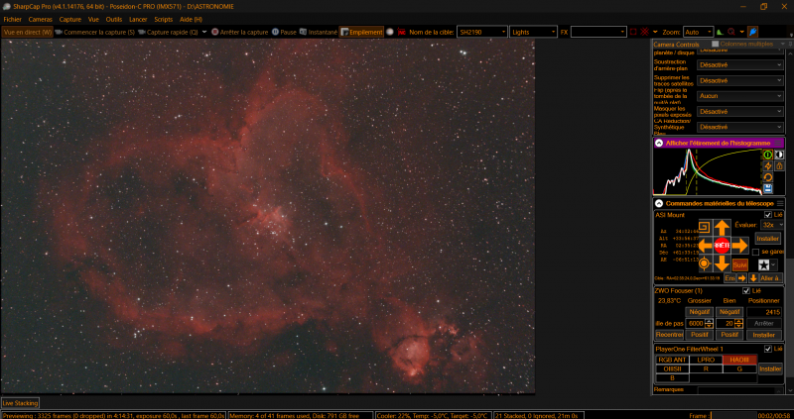Toggle the ASI Mount Lié checkbox

click(767, 215)
